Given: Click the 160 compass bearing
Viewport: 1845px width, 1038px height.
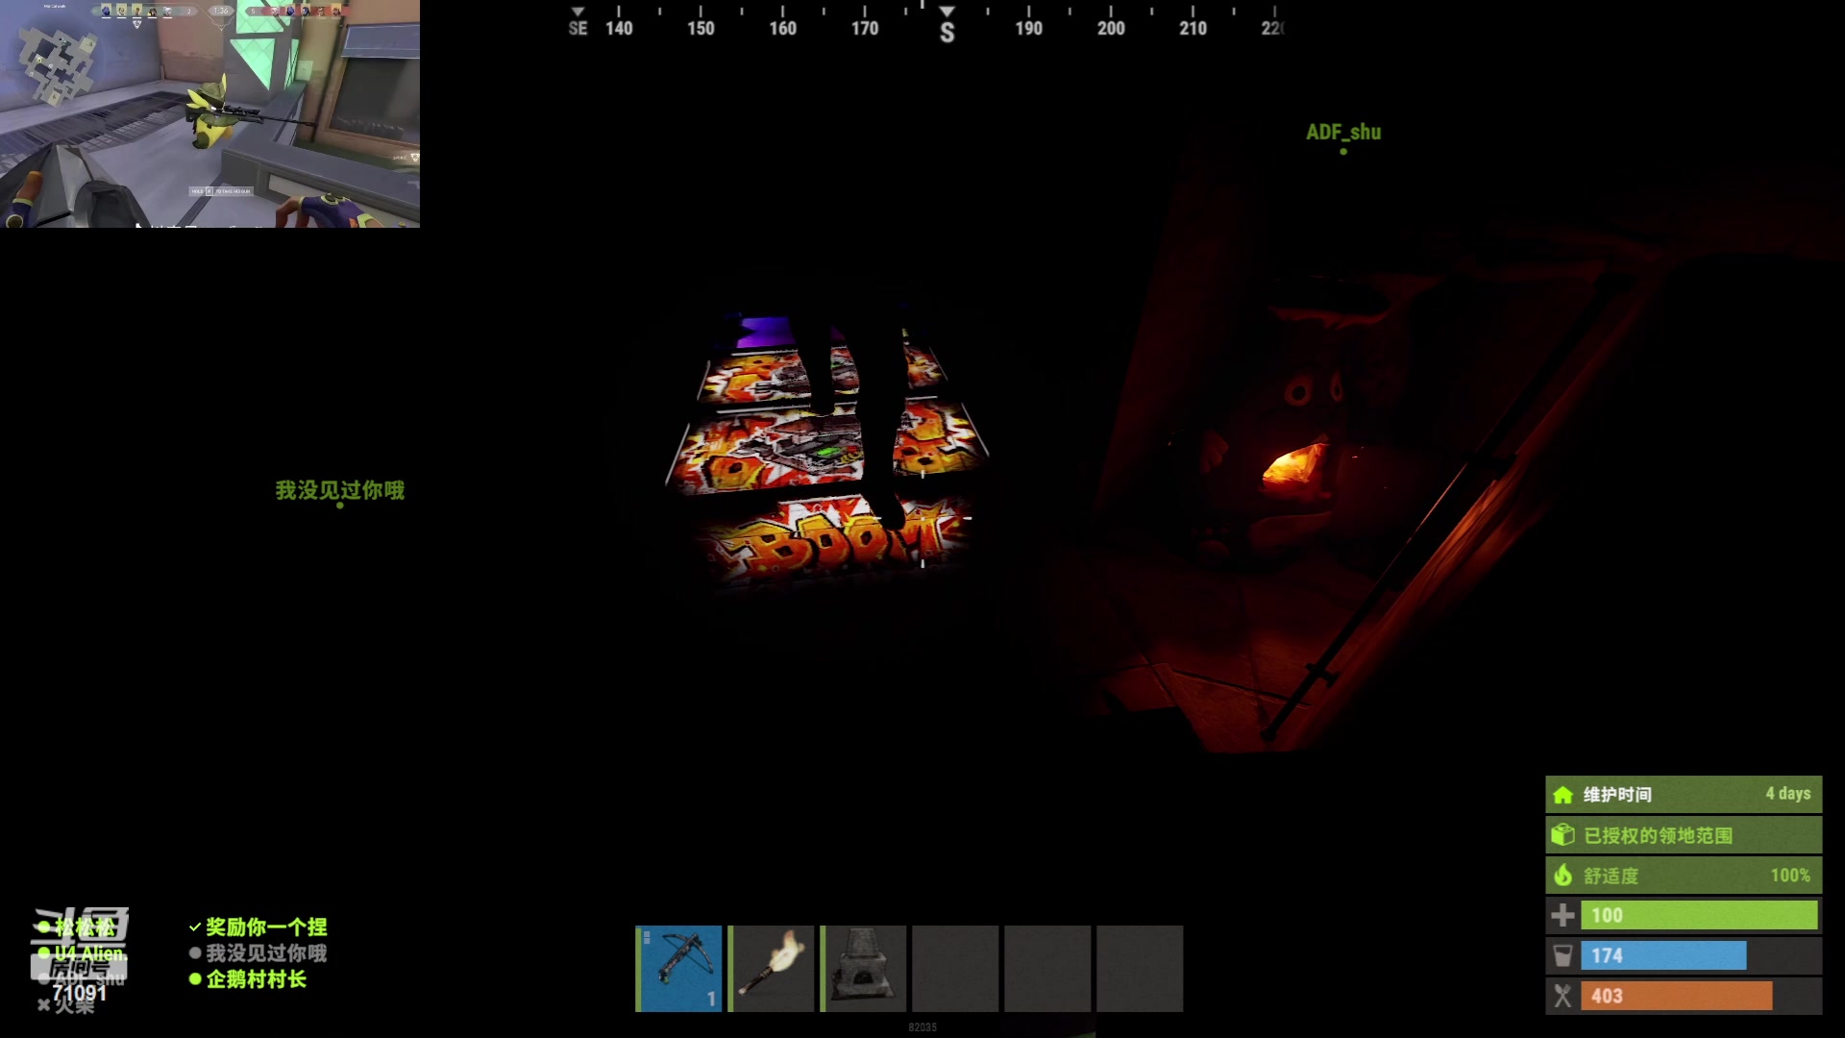Looking at the screenshot, I should click(x=782, y=29).
